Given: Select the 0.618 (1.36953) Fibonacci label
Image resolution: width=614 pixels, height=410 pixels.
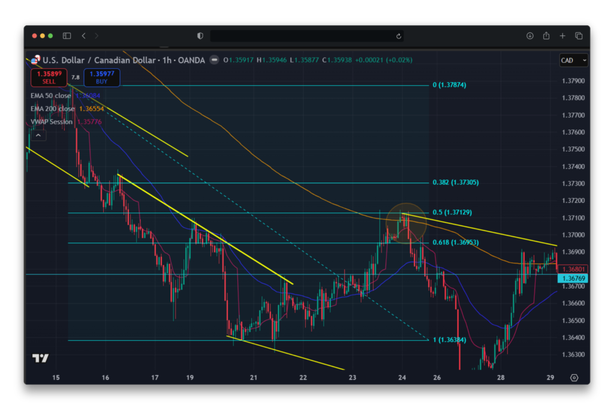Looking at the screenshot, I should coord(456,243).
